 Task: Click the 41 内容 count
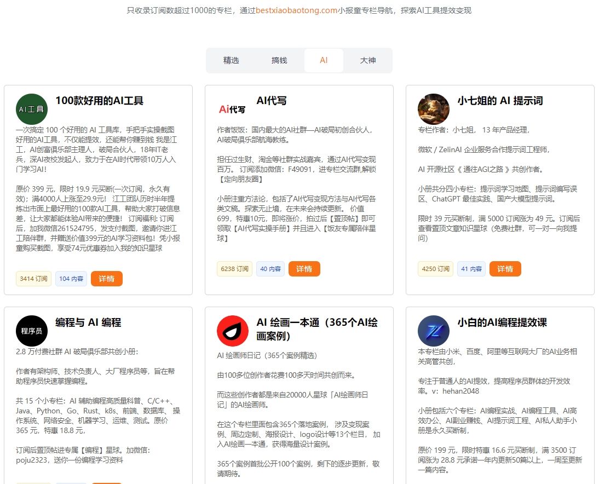click(x=471, y=268)
